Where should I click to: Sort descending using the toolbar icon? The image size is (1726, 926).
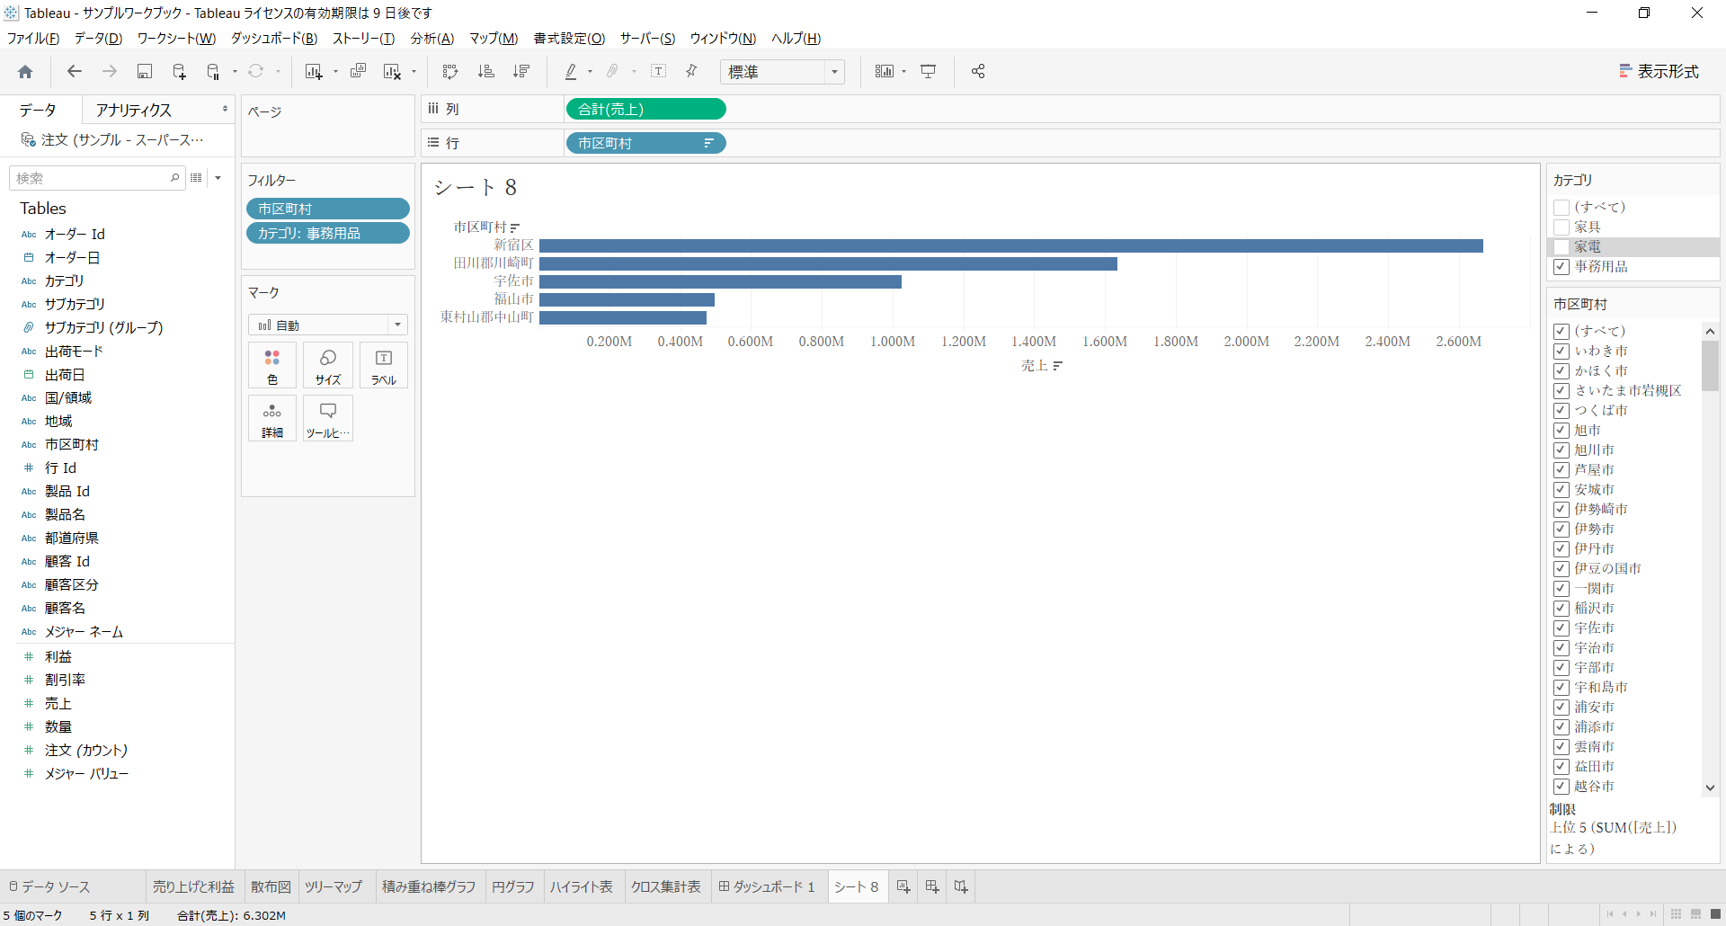[x=521, y=72]
